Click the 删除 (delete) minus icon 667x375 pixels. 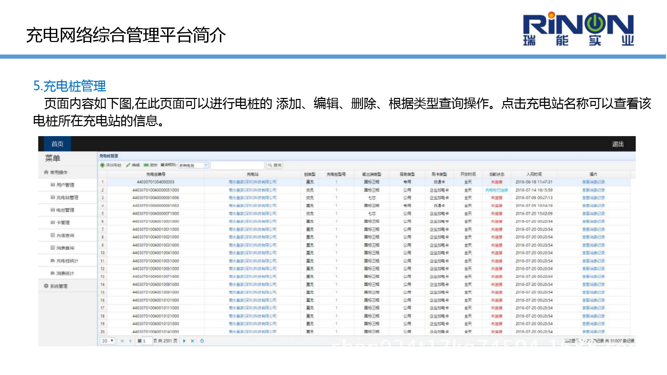click(x=146, y=165)
